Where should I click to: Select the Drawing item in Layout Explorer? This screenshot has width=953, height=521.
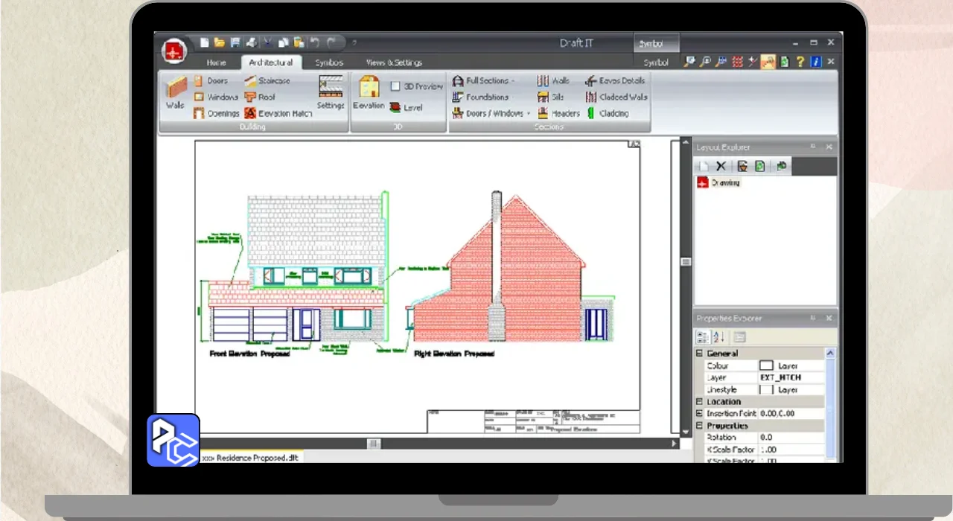(x=719, y=182)
